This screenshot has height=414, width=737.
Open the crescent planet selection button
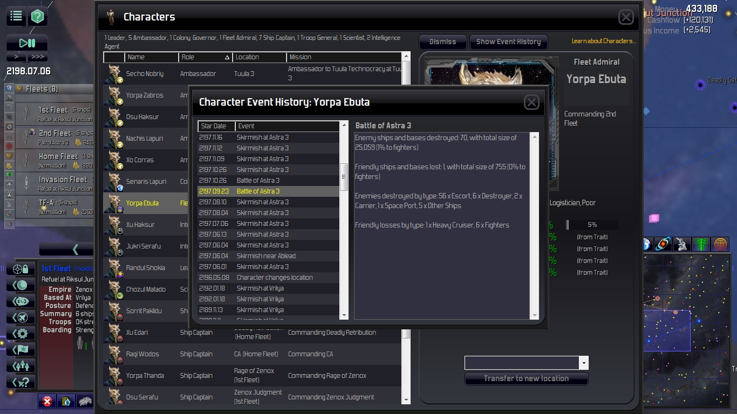click(x=21, y=285)
